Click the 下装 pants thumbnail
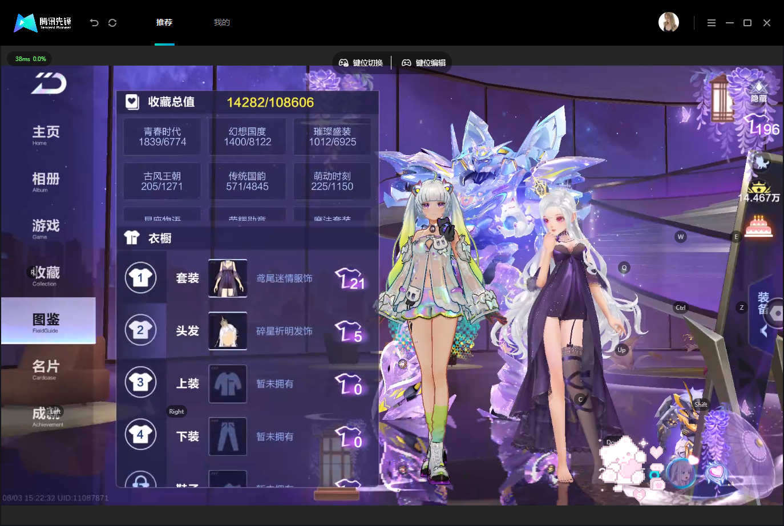This screenshot has height=526, width=784. pos(228,436)
